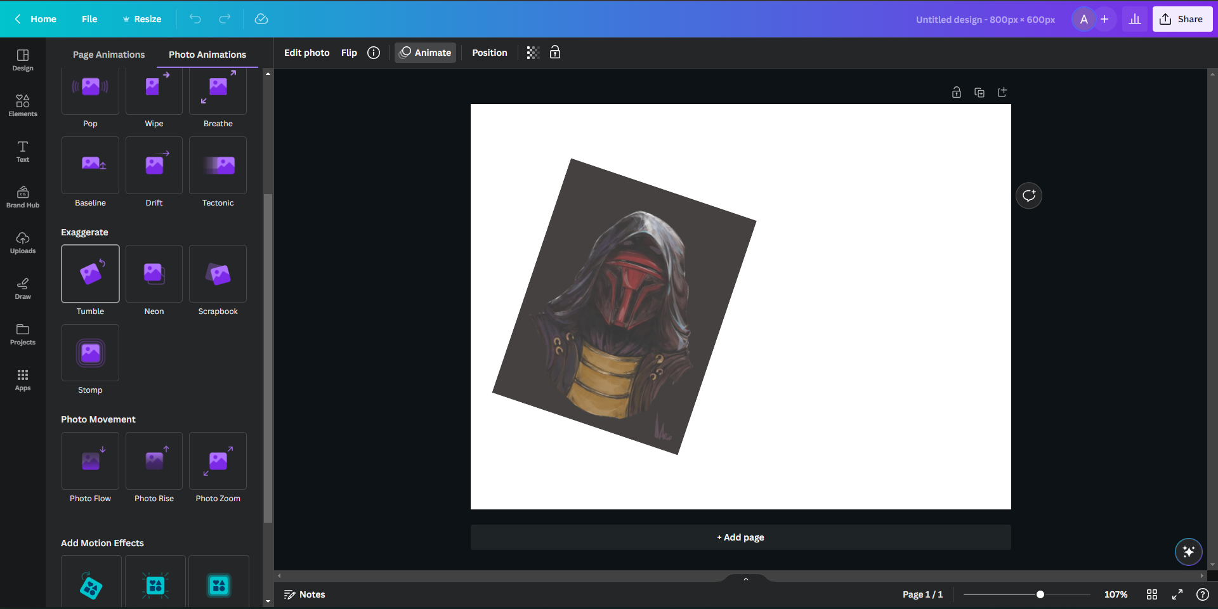Click the Share button
This screenshot has height=609, width=1218.
[1182, 19]
